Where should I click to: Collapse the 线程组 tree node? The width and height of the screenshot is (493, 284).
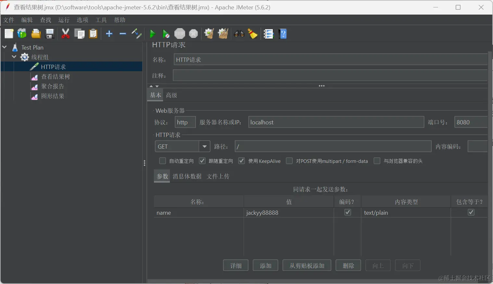pos(14,57)
